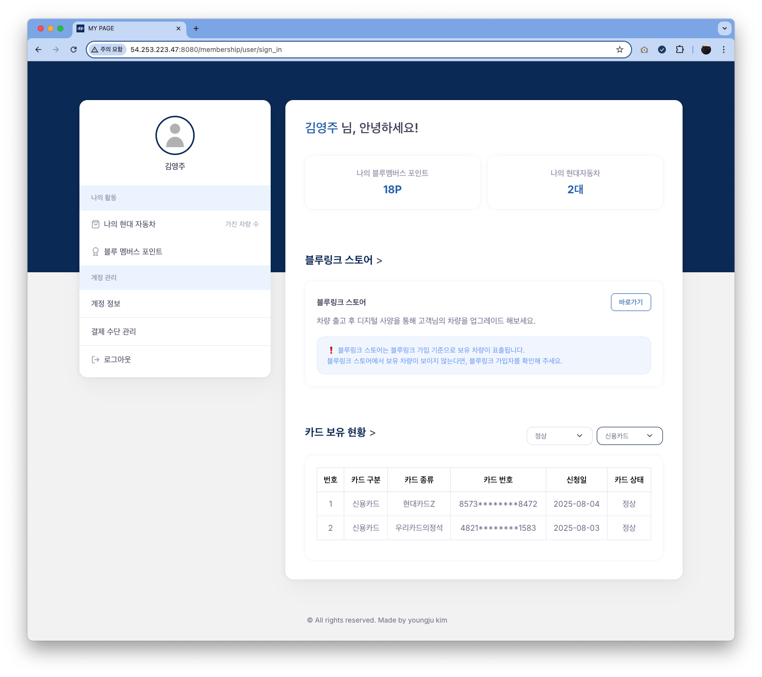Click the 계정 관리 section header
Viewport: 762px width, 677px height.
[x=175, y=278]
